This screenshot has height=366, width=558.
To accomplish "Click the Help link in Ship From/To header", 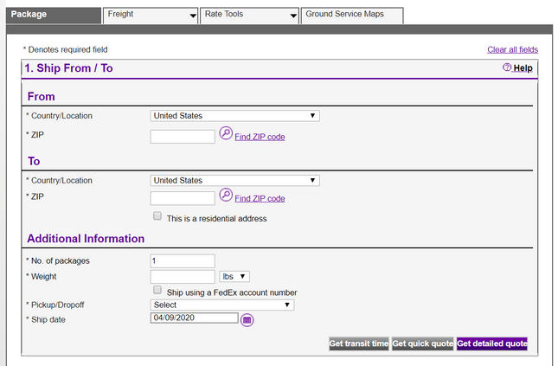I will (523, 68).
